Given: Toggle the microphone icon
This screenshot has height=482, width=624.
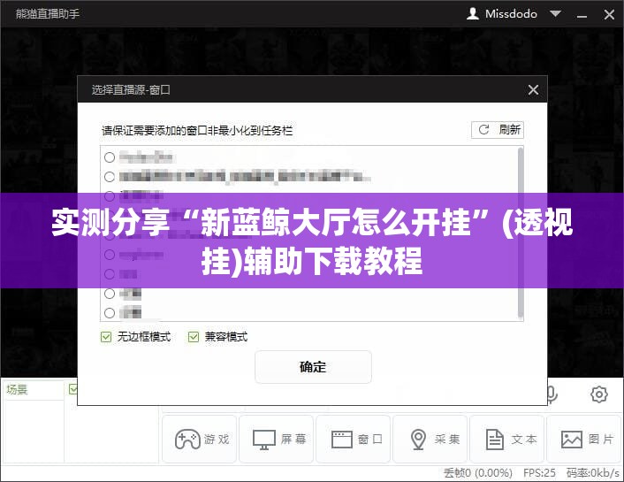Looking at the screenshot, I should 552,394.
